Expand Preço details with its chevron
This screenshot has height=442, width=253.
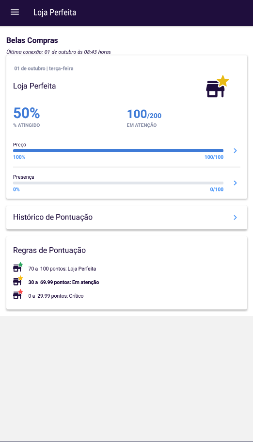[235, 151]
